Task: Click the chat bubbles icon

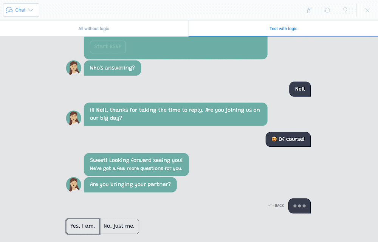Action: pyautogui.click(x=9, y=10)
